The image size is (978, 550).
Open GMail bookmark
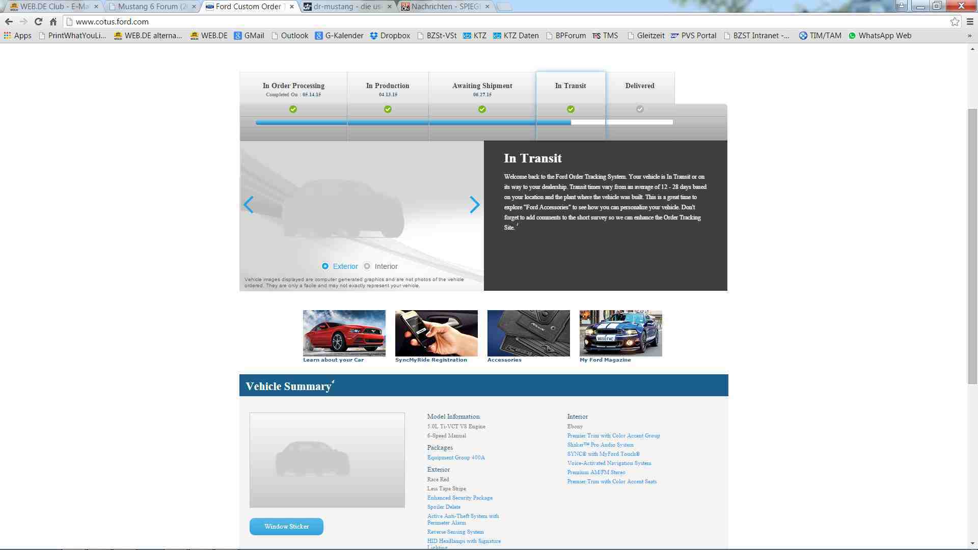249,36
